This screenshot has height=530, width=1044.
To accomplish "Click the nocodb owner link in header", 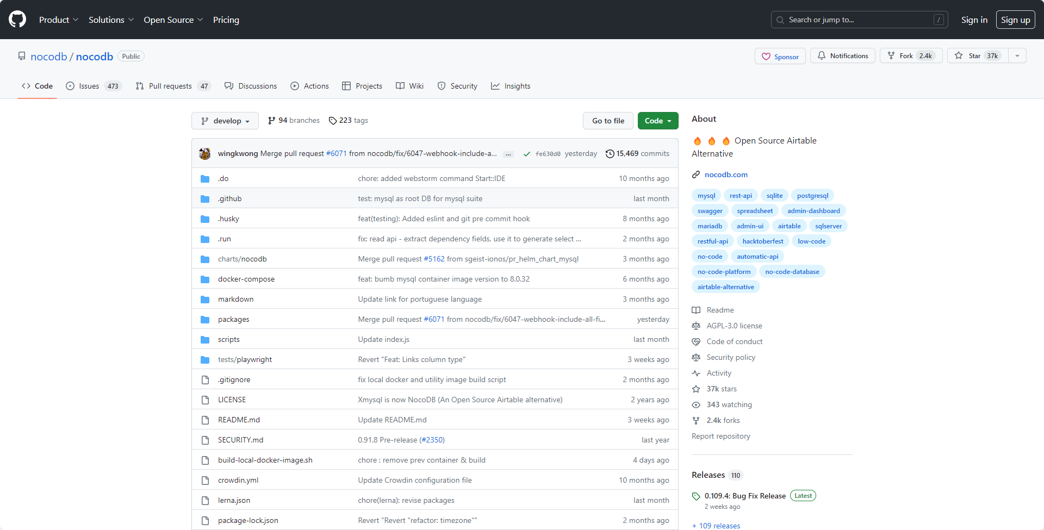I will click(x=49, y=57).
